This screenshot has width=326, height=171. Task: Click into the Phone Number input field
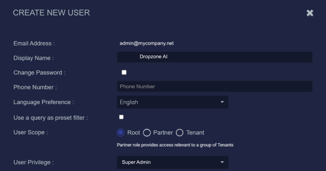[x=214, y=87]
